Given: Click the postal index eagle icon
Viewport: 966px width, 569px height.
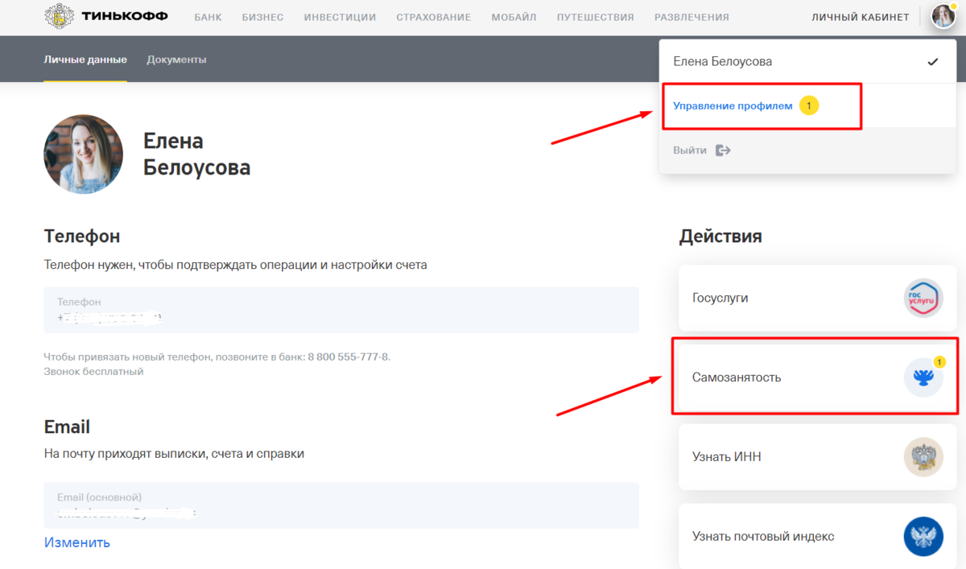Looking at the screenshot, I should point(923,536).
